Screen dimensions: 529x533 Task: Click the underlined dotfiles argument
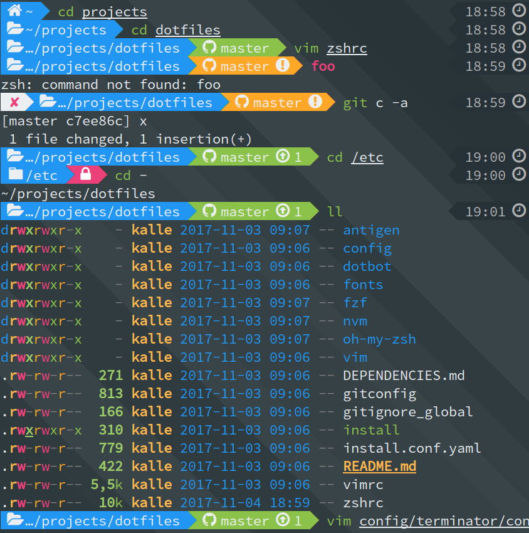pyautogui.click(x=187, y=29)
